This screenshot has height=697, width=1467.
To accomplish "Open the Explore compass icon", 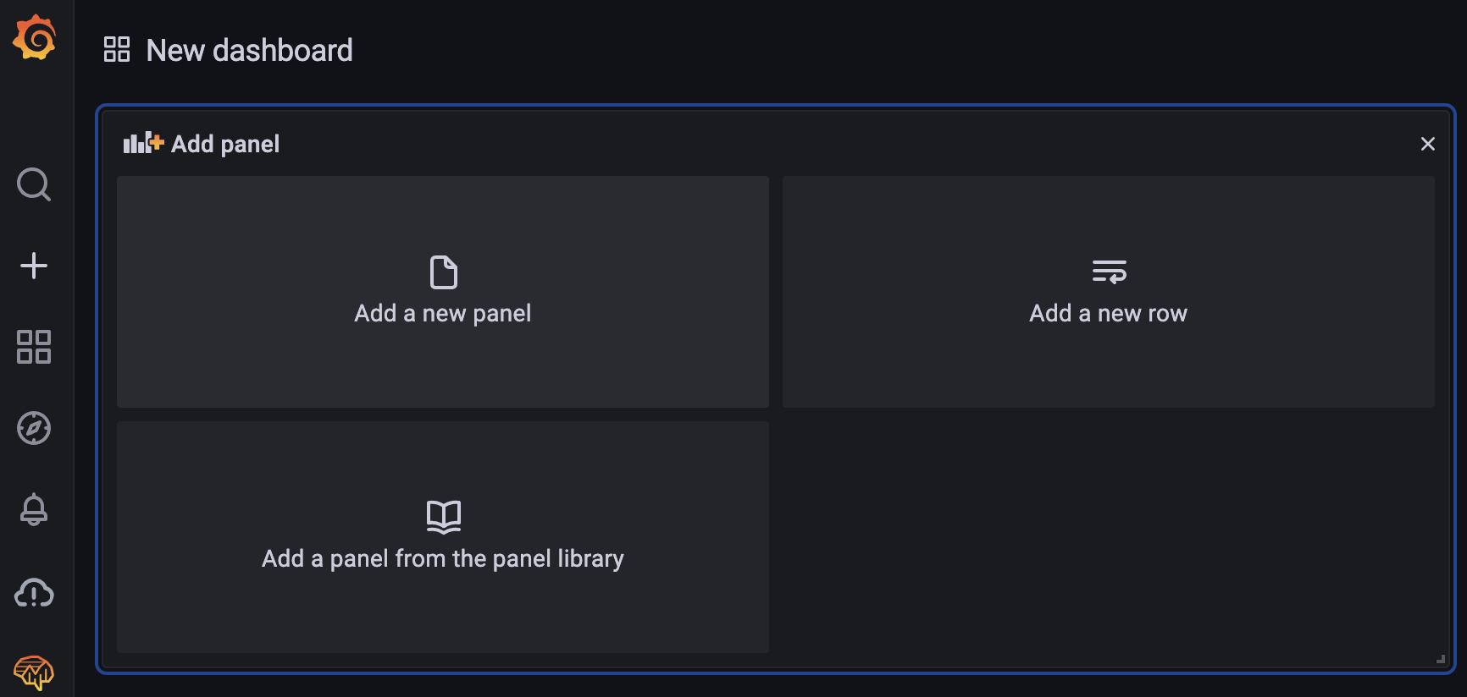I will [34, 428].
